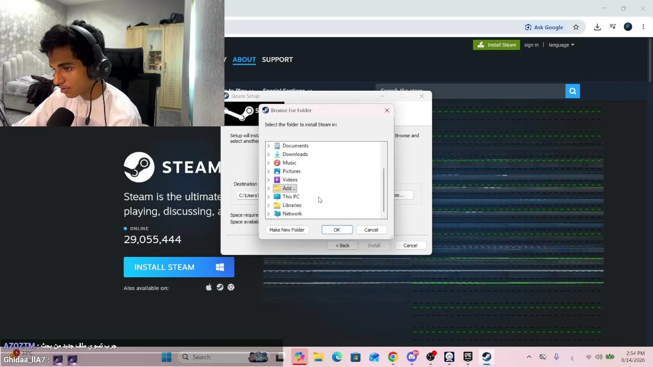Image resolution: width=653 pixels, height=367 pixels.
Task: Open Microsoft Store from the taskbar
Action: pyautogui.click(x=356, y=357)
